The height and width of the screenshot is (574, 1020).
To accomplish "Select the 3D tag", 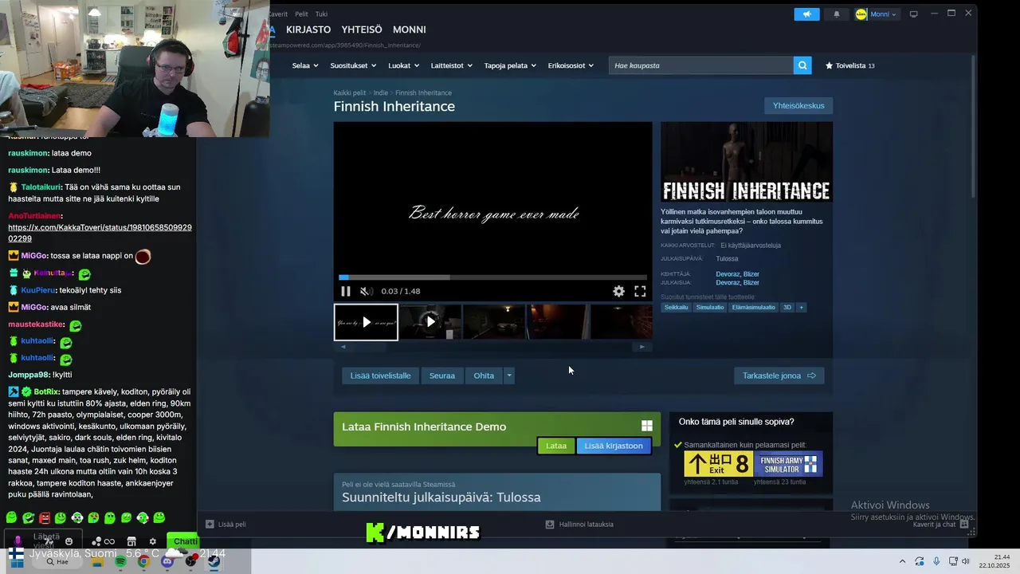I will (787, 307).
